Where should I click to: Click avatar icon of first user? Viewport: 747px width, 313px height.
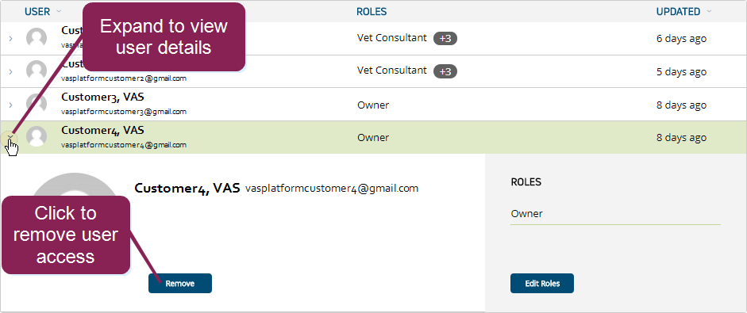point(37,38)
